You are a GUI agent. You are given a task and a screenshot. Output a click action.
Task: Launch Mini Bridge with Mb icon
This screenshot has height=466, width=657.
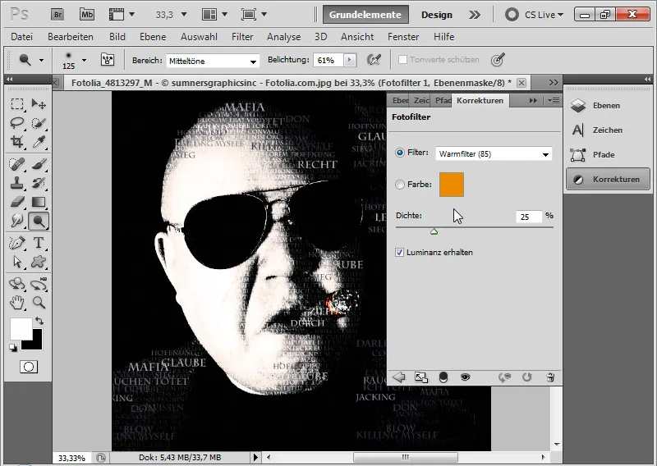87,15
